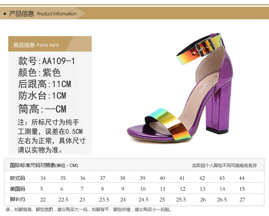
Task: Click US size 5 cell
Action: click(x=42, y=189)
